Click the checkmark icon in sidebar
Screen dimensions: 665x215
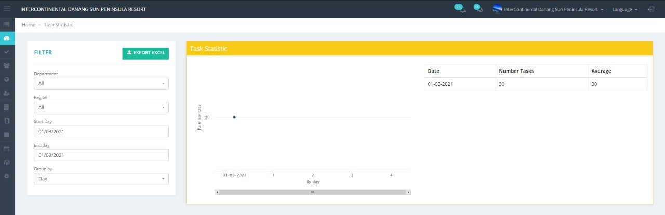pyautogui.click(x=7, y=52)
